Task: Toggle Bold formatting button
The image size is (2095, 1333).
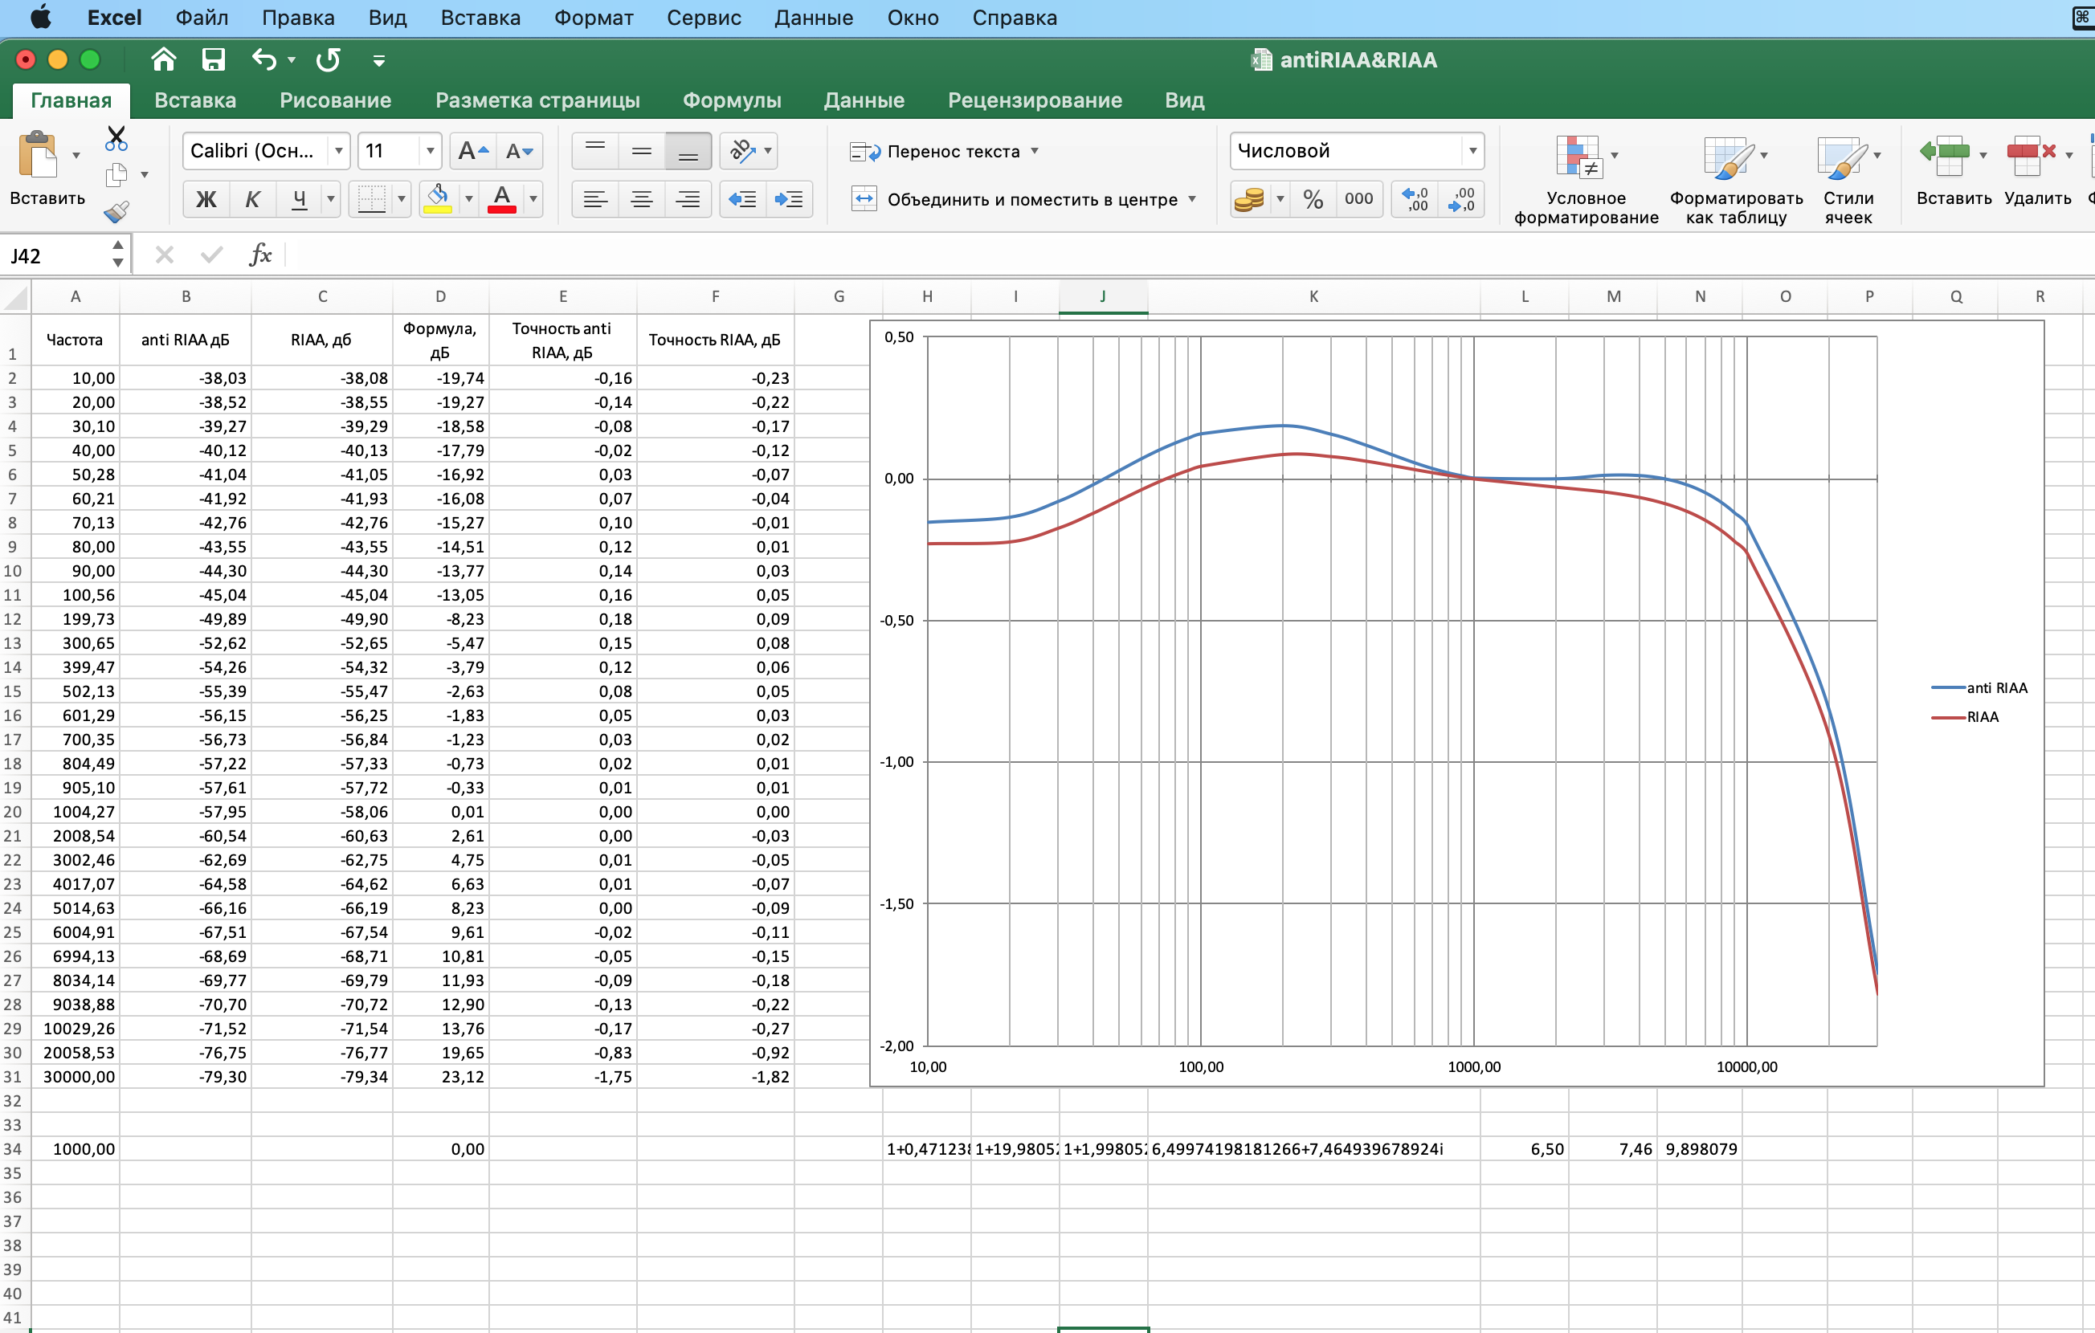Action: tap(206, 200)
